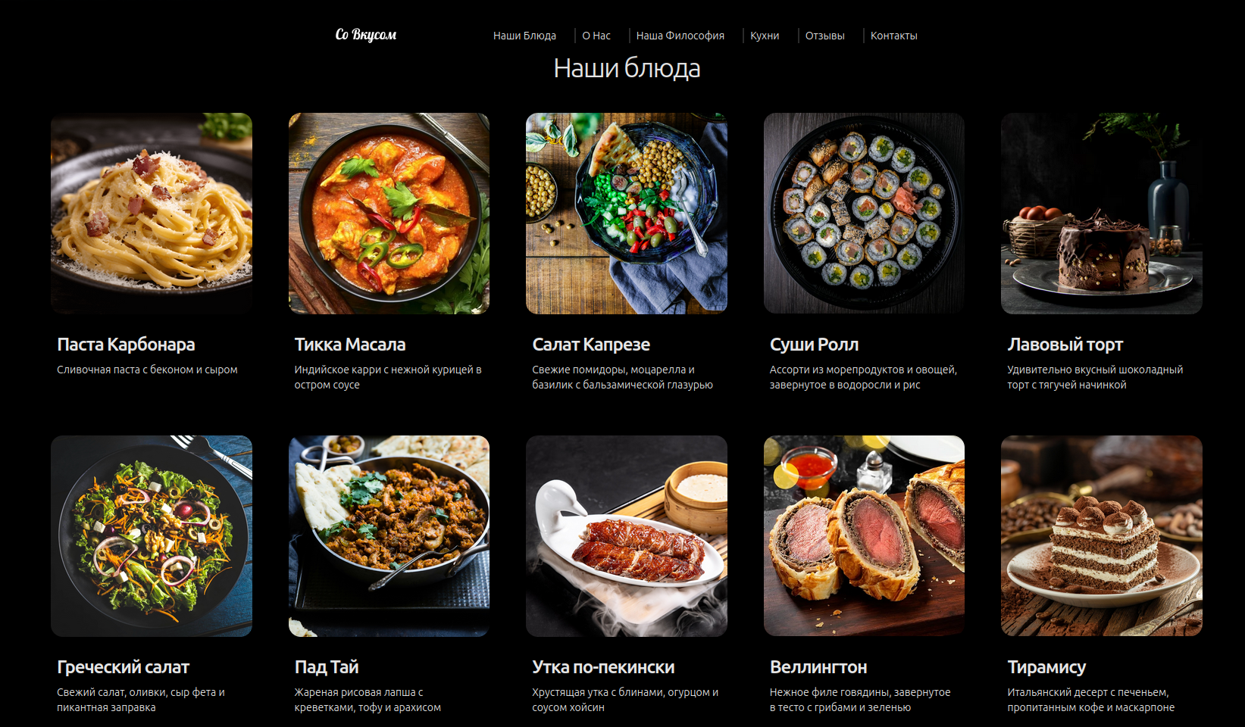
Task: Open the Отзывы page link
Action: (x=824, y=36)
